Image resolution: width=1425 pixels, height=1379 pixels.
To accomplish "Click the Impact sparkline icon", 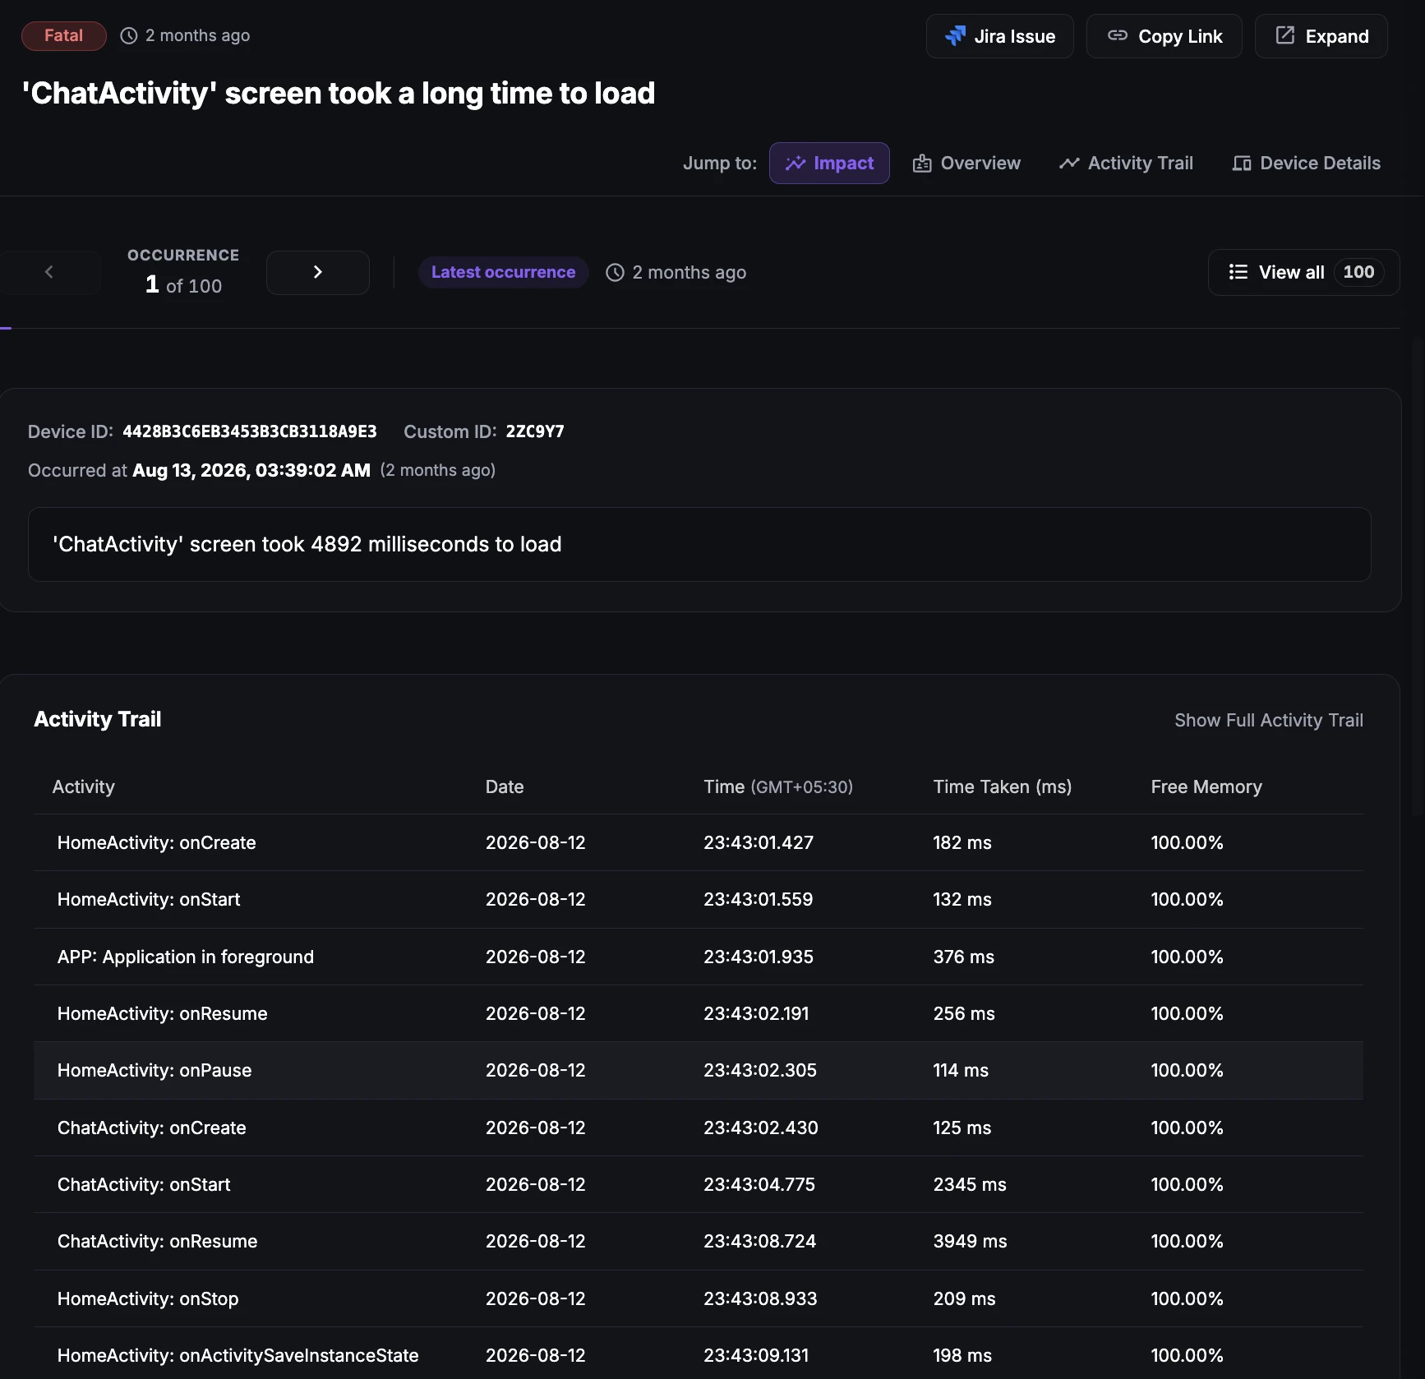I will (795, 163).
